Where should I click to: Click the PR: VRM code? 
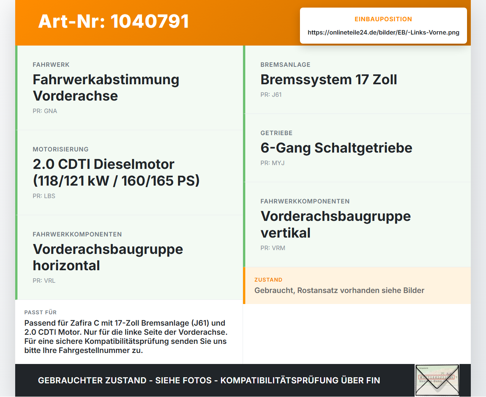tap(273, 248)
